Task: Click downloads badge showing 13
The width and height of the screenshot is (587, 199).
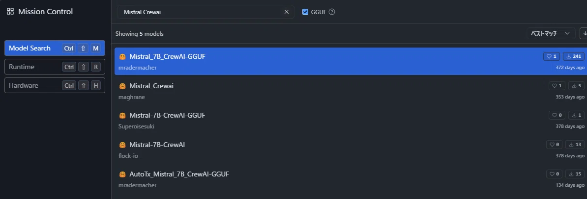Action: 575,145
